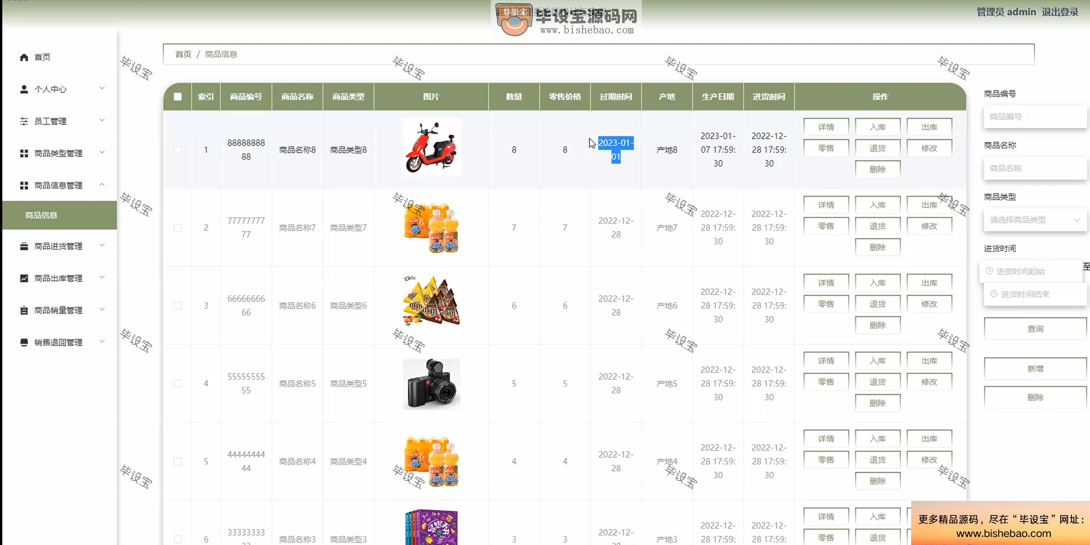Open the 员工管理 menu label
The height and width of the screenshot is (545, 1090).
point(50,122)
